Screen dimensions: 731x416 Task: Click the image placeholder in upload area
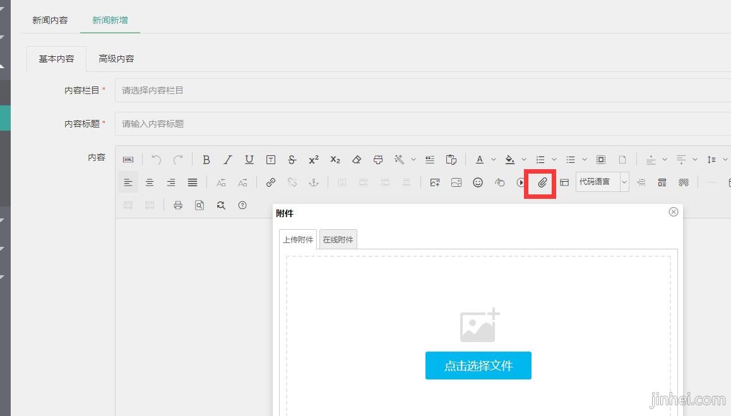pos(479,325)
